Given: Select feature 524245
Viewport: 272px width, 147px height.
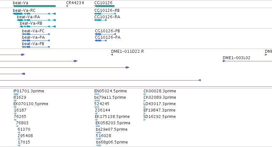Looking at the screenshot, I should 102,104.
